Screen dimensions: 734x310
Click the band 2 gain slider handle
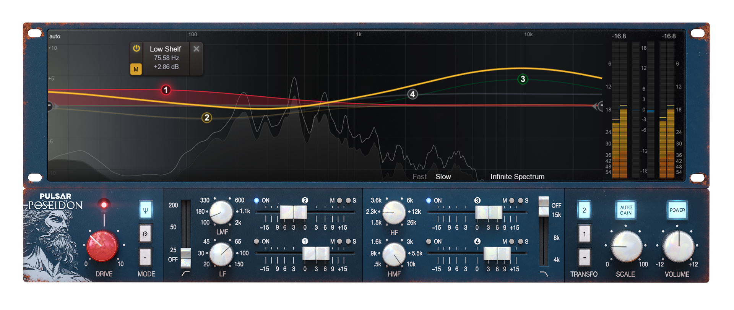293,212
